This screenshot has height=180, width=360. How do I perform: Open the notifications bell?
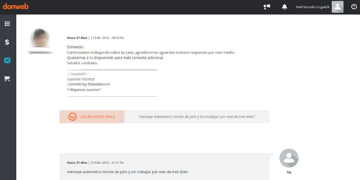point(284,7)
